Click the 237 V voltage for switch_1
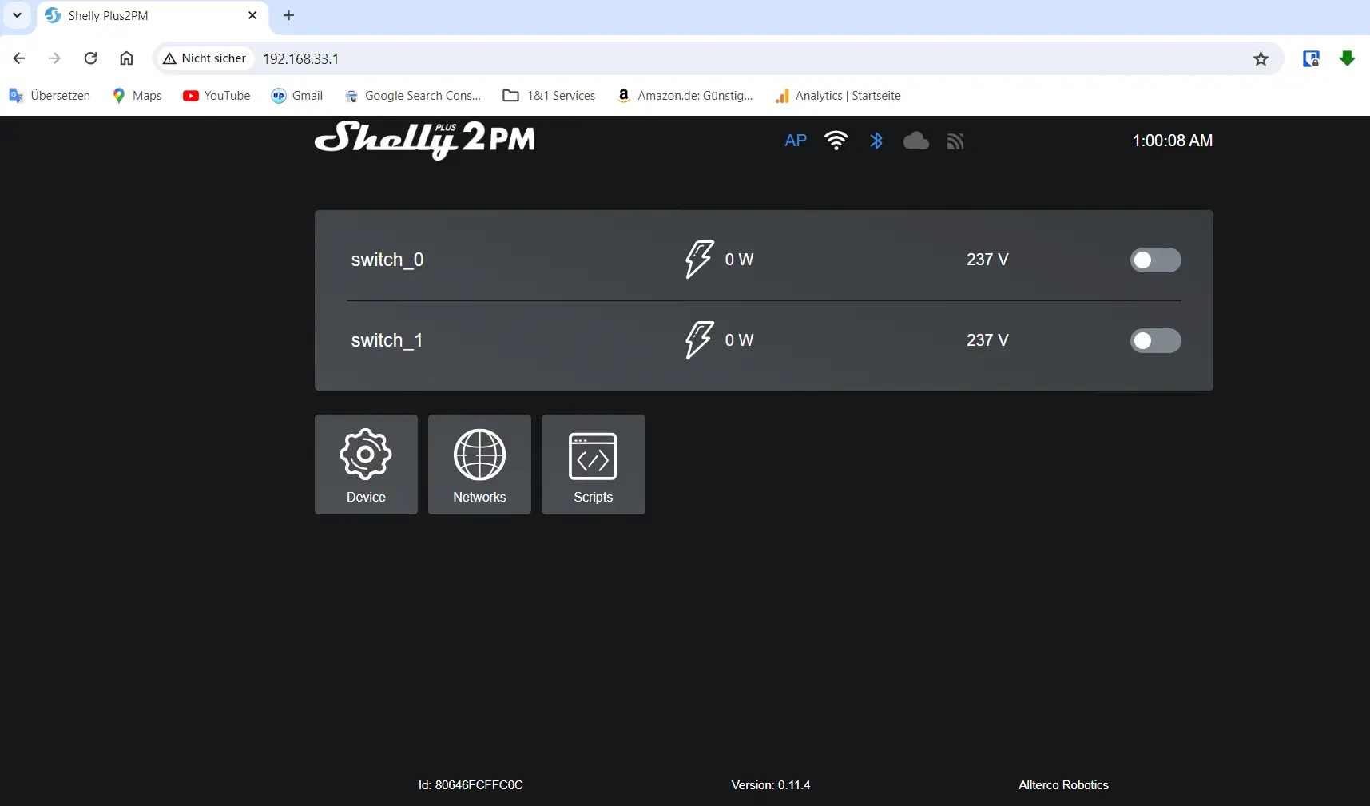This screenshot has height=806, width=1370. [x=987, y=340]
